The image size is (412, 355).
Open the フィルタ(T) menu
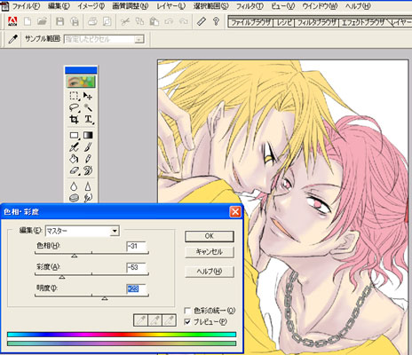(x=250, y=5)
